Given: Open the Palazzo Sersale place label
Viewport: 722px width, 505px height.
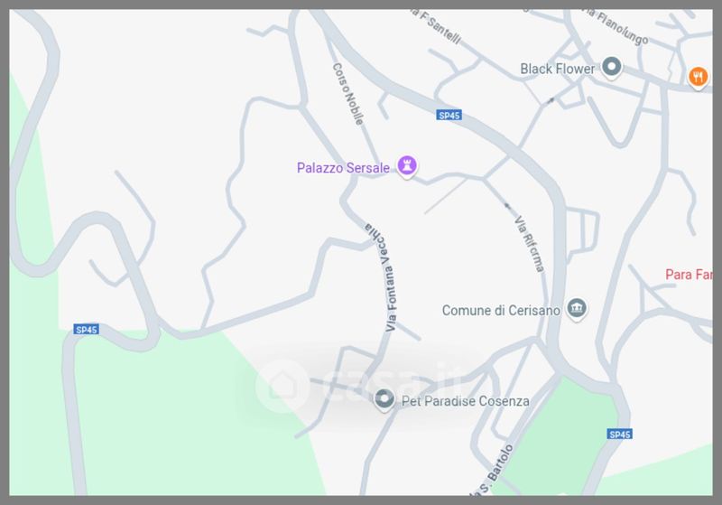Looking at the screenshot, I should click(343, 168).
